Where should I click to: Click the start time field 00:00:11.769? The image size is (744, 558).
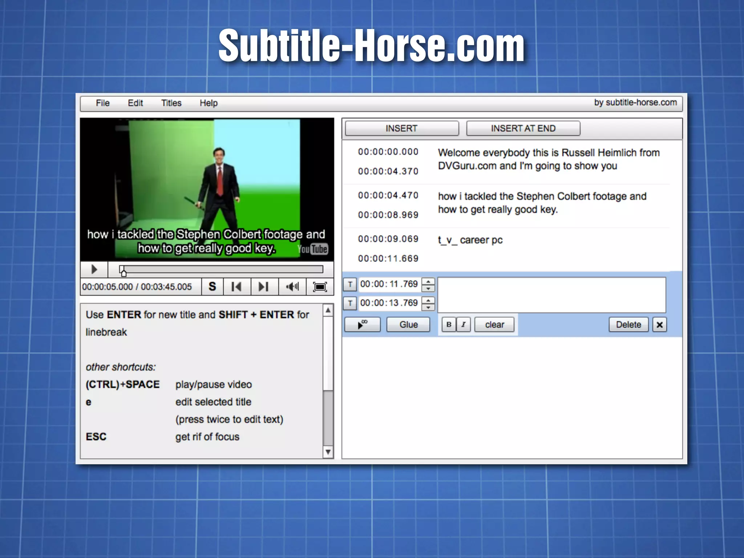coord(389,284)
